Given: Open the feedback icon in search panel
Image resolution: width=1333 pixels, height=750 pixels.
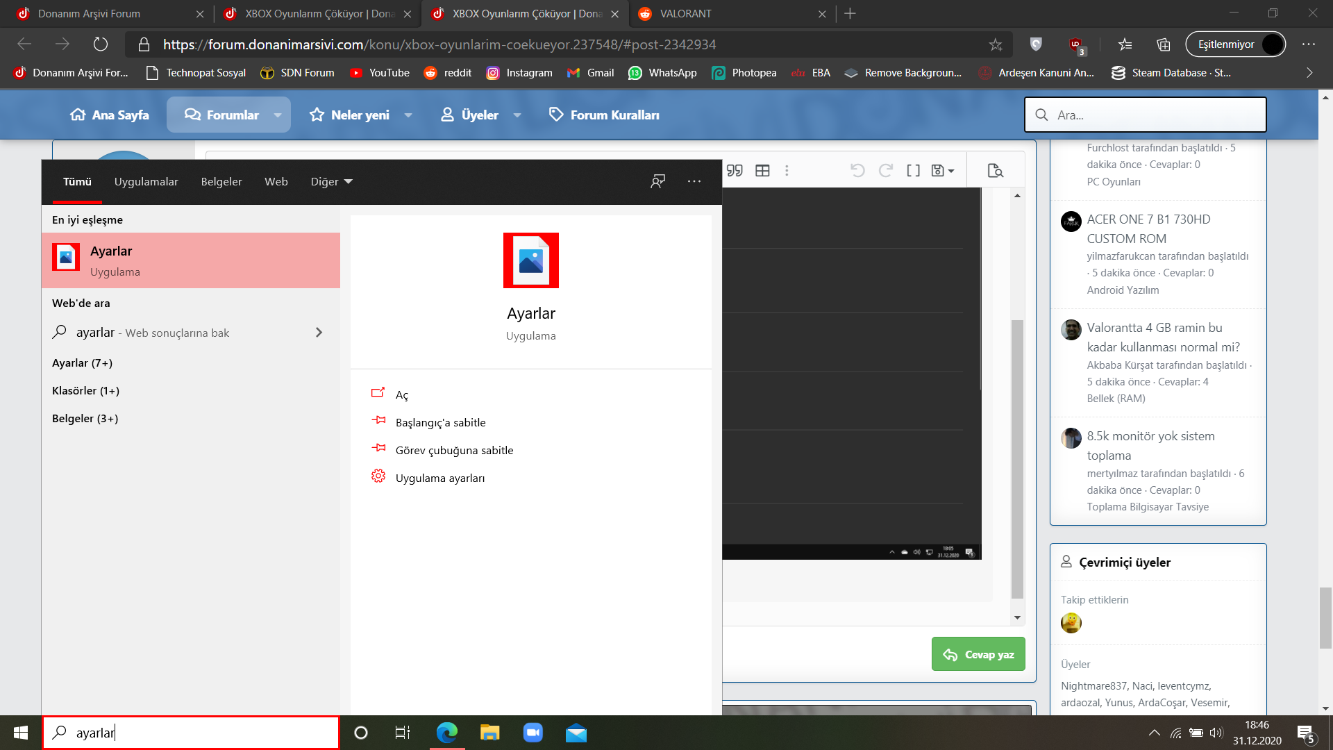Looking at the screenshot, I should click(657, 181).
